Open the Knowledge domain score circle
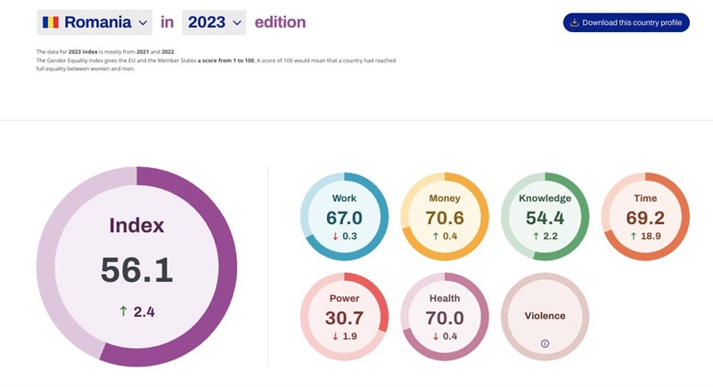This screenshot has height=387, width=713. pos(545,218)
